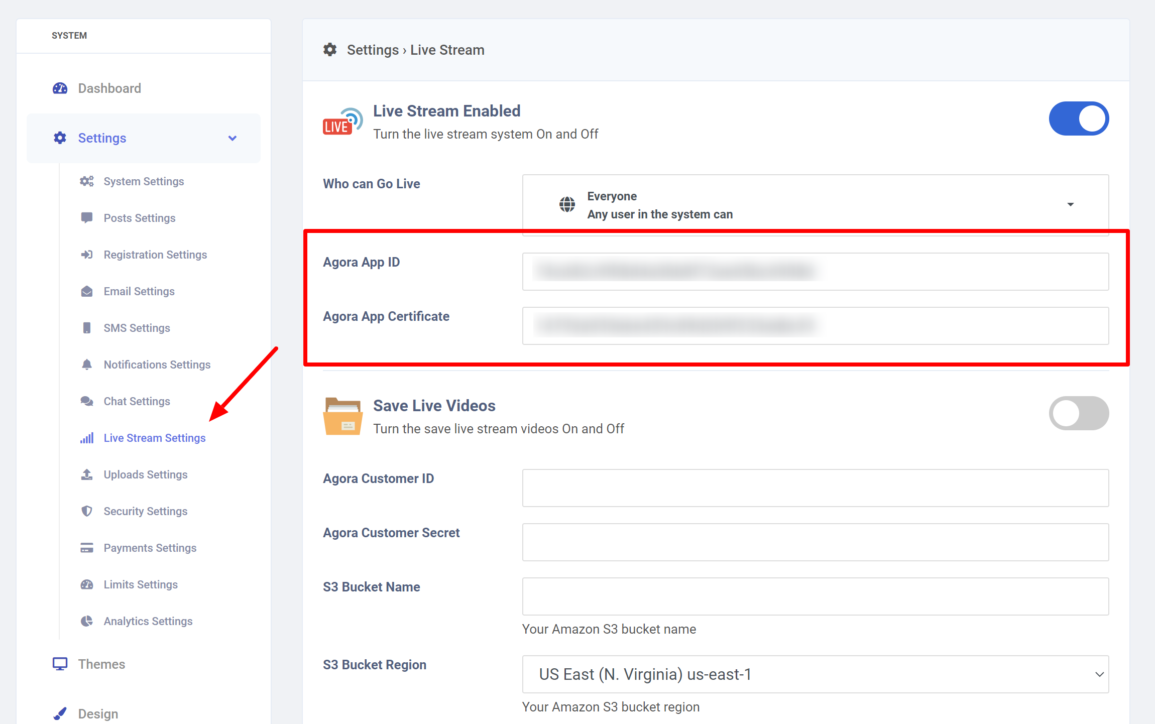Enable the Save Live Videos switch
The width and height of the screenshot is (1155, 724).
(1079, 413)
